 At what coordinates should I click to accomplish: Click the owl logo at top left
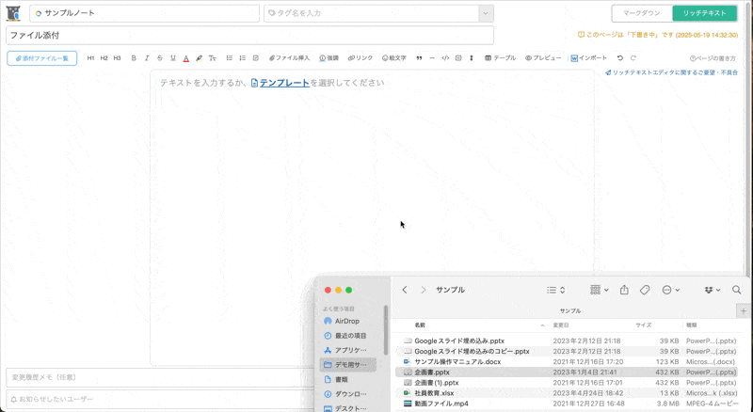13,13
